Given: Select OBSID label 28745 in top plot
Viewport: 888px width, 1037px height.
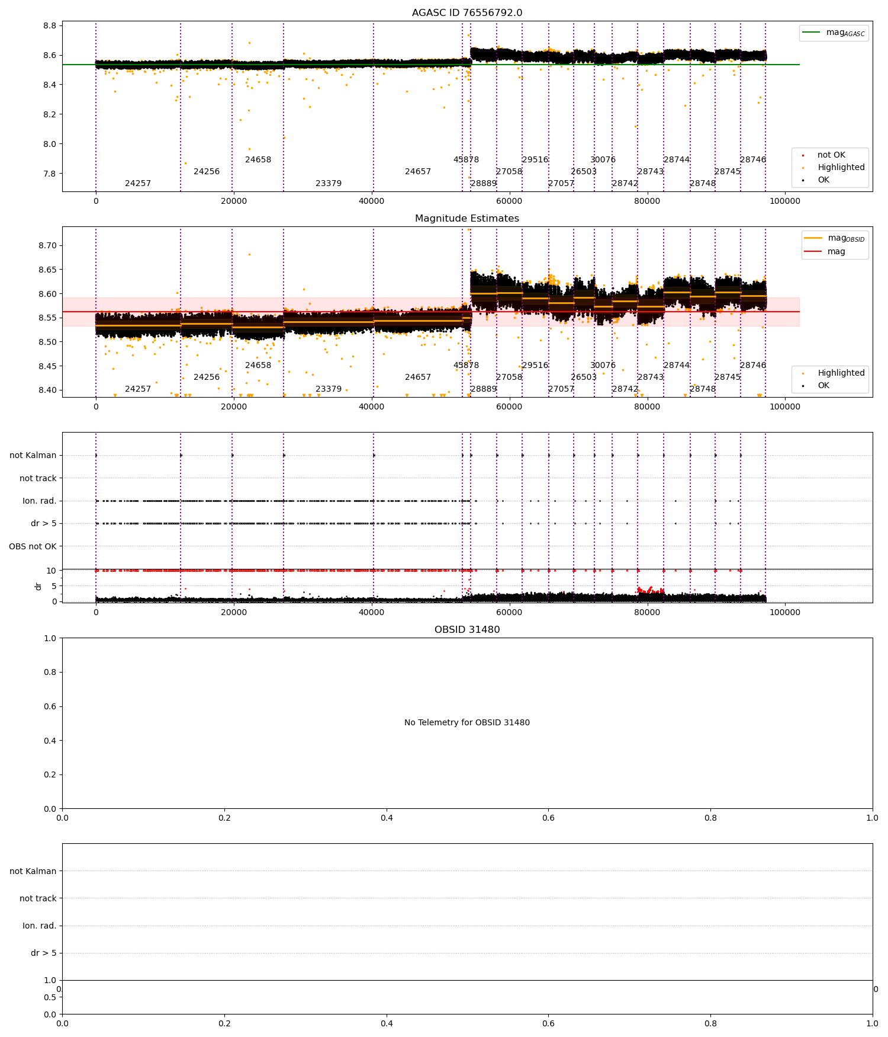Looking at the screenshot, I should tap(728, 172).
